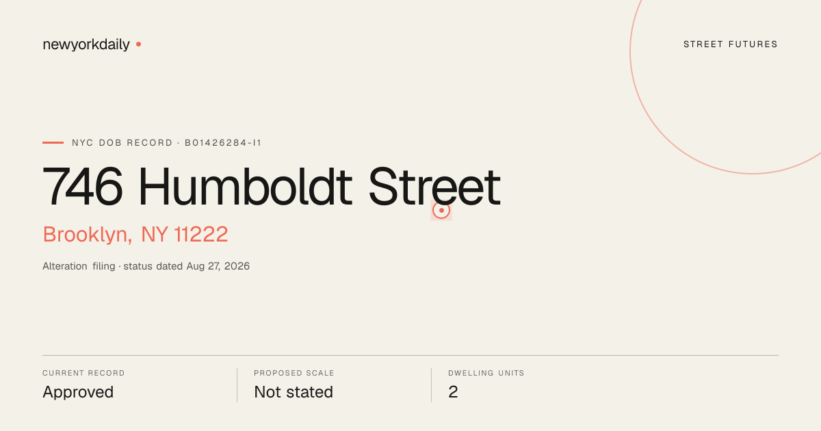Click the status date Aug 27, 2026
Screen dimensions: 821x431
tap(218, 266)
